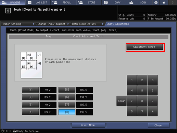Click the keypad down arrow button
This screenshot has height=133, width=177.
tap(142, 111)
